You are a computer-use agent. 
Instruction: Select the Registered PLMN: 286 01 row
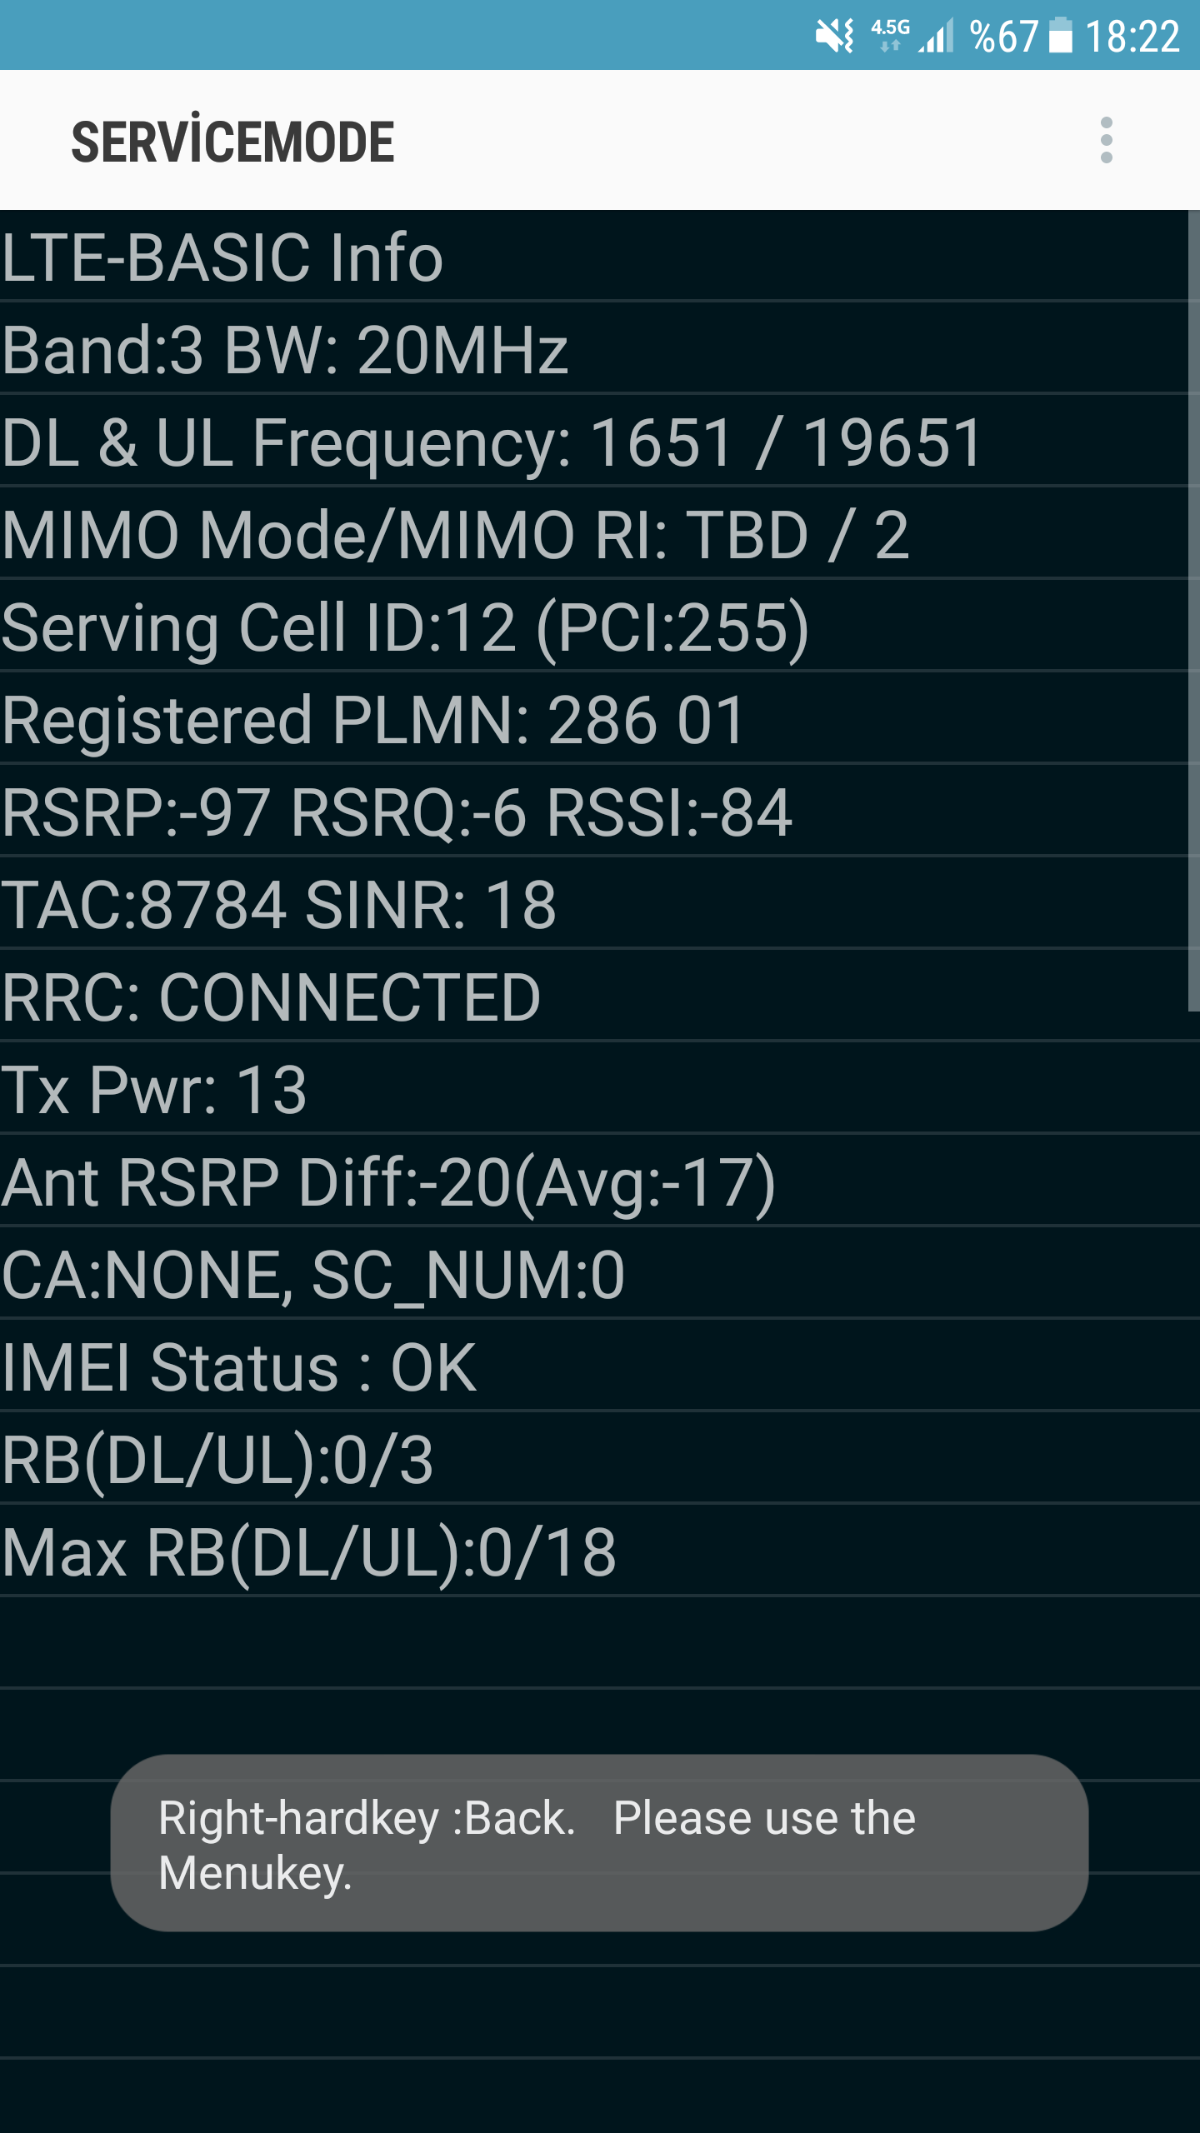[x=593, y=718]
